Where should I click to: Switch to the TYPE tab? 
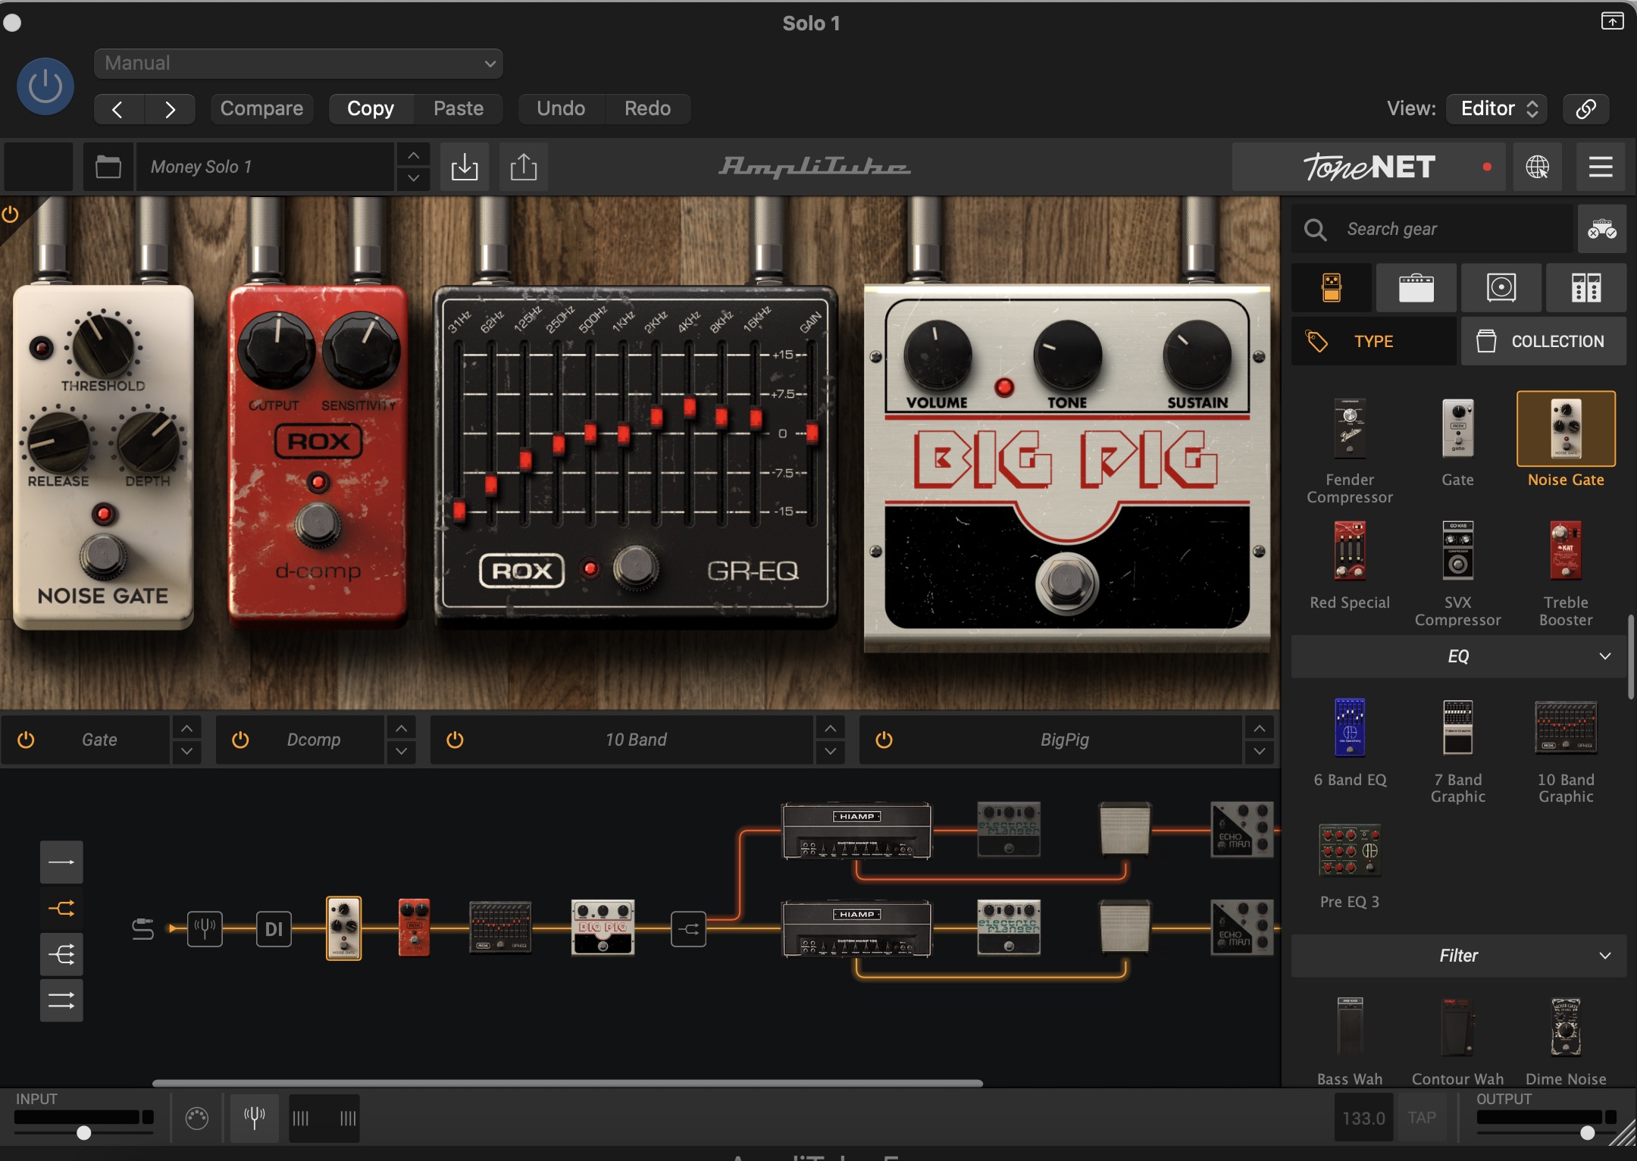point(1374,341)
